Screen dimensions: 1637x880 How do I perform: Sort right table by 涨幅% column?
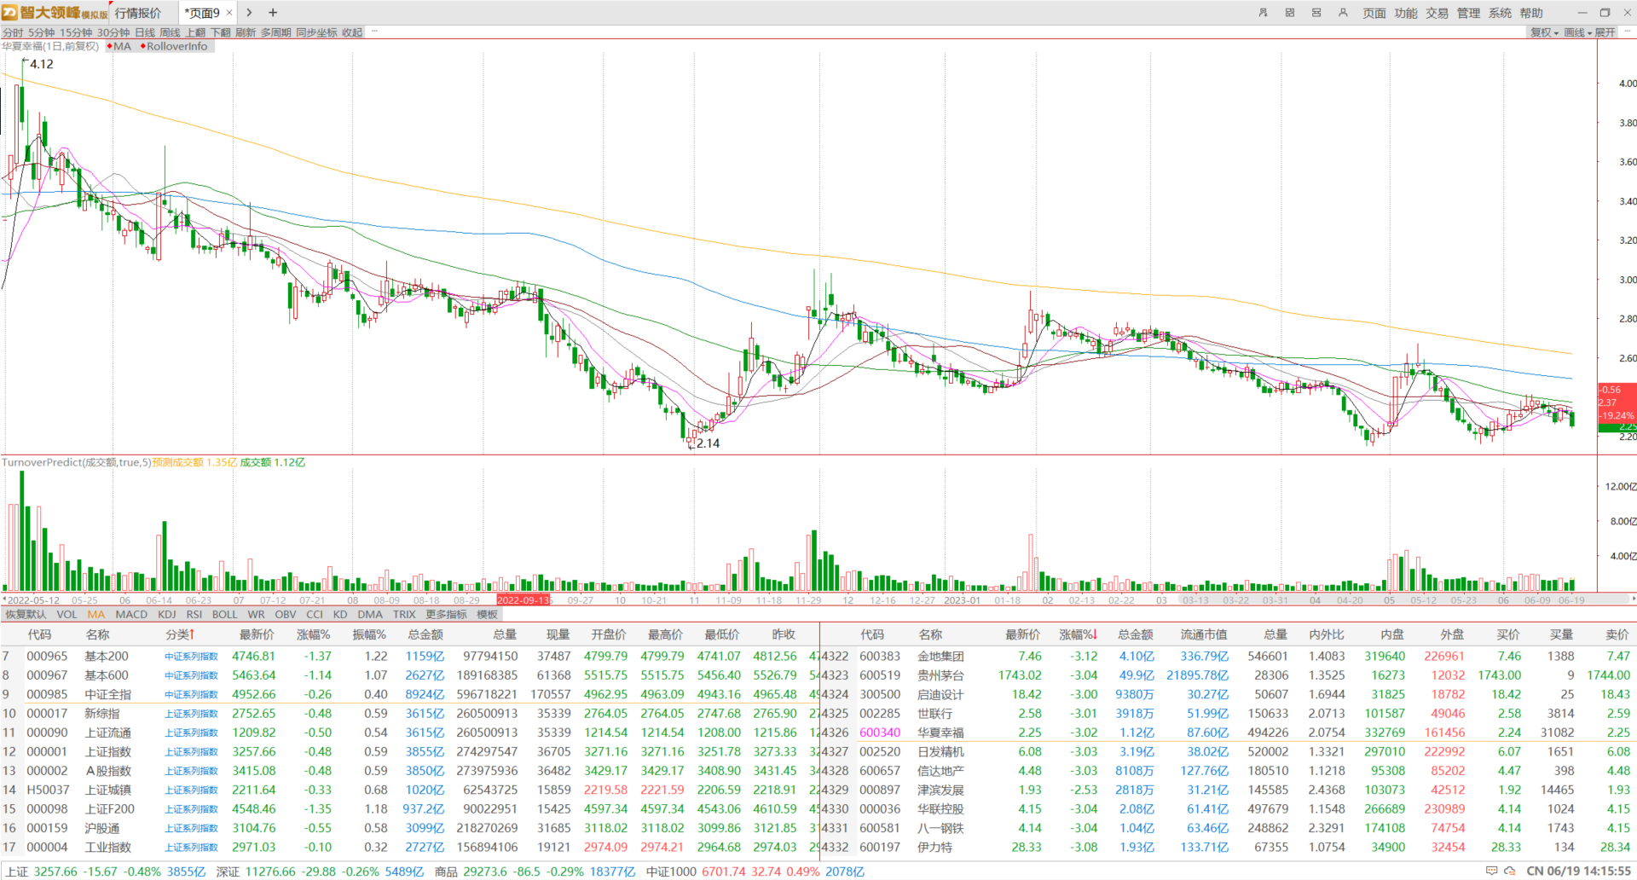pos(1079,634)
